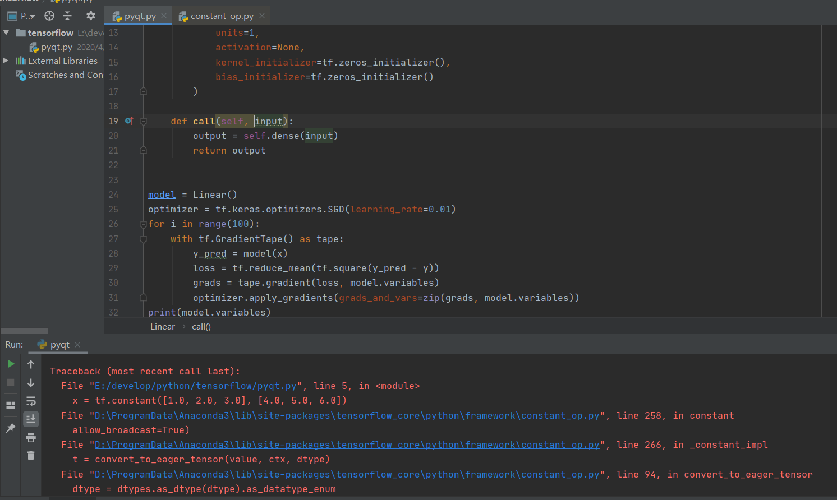The image size is (837, 500).
Task: Jump to next stack trace with down arrow
Action: pos(31,383)
